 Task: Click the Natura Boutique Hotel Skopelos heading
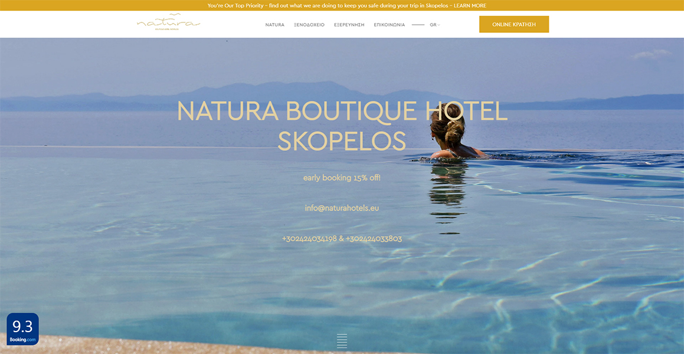click(342, 126)
